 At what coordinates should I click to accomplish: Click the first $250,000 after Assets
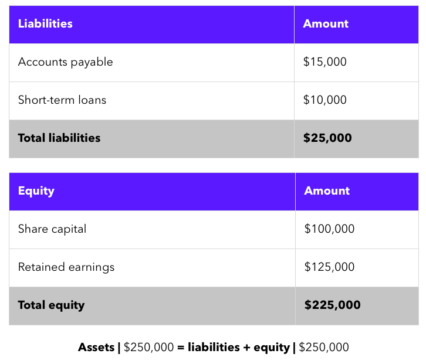(148, 348)
